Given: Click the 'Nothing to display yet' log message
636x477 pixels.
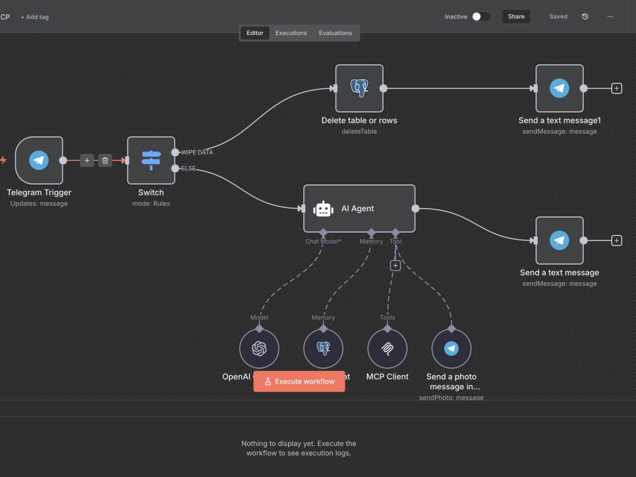Looking at the screenshot, I should [x=299, y=448].
